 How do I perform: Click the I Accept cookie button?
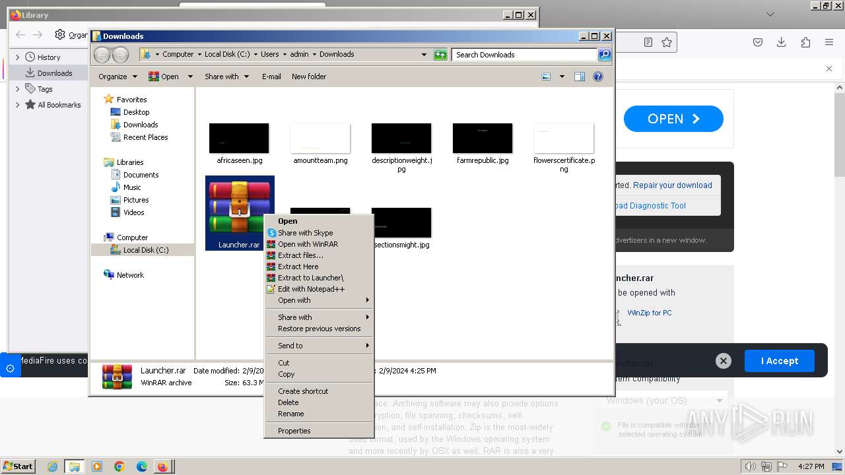point(780,361)
